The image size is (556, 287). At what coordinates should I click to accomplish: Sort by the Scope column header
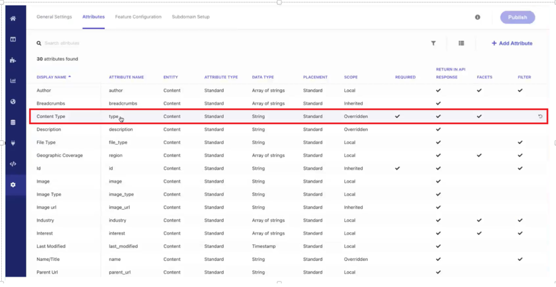351,77
